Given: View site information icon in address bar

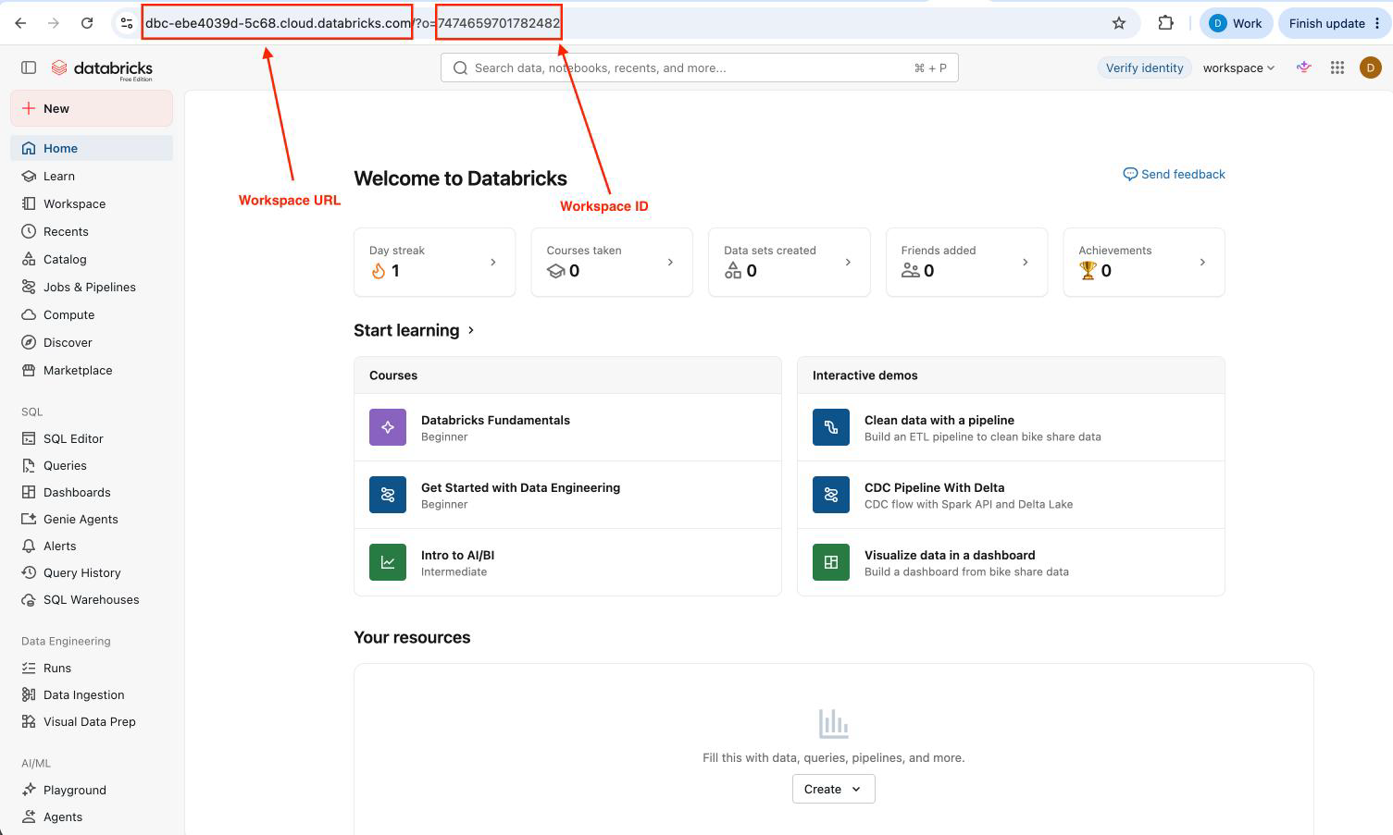Looking at the screenshot, I should point(127,23).
